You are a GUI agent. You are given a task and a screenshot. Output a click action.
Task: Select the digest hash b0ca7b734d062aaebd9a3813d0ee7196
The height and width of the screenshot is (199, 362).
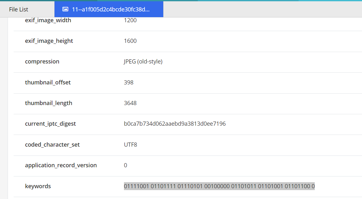175,124
